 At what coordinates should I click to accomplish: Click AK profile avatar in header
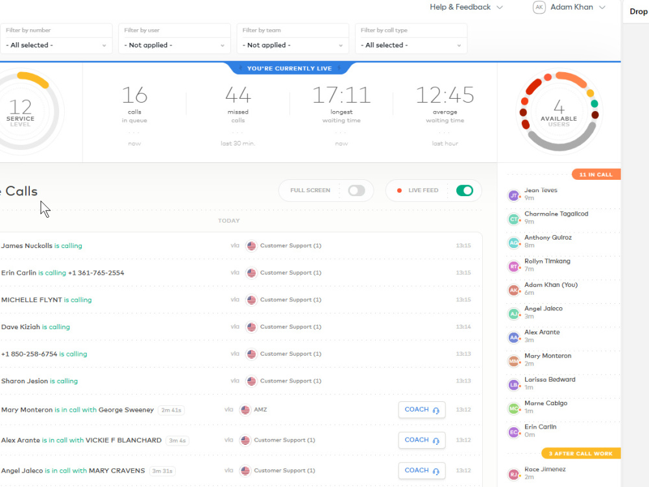(x=539, y=7)
